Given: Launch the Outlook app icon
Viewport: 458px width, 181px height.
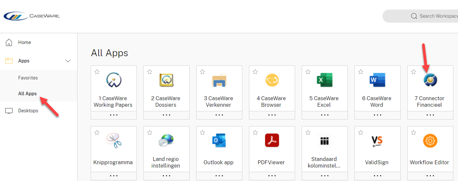Looking at the screenshot, I should point(219,141).
